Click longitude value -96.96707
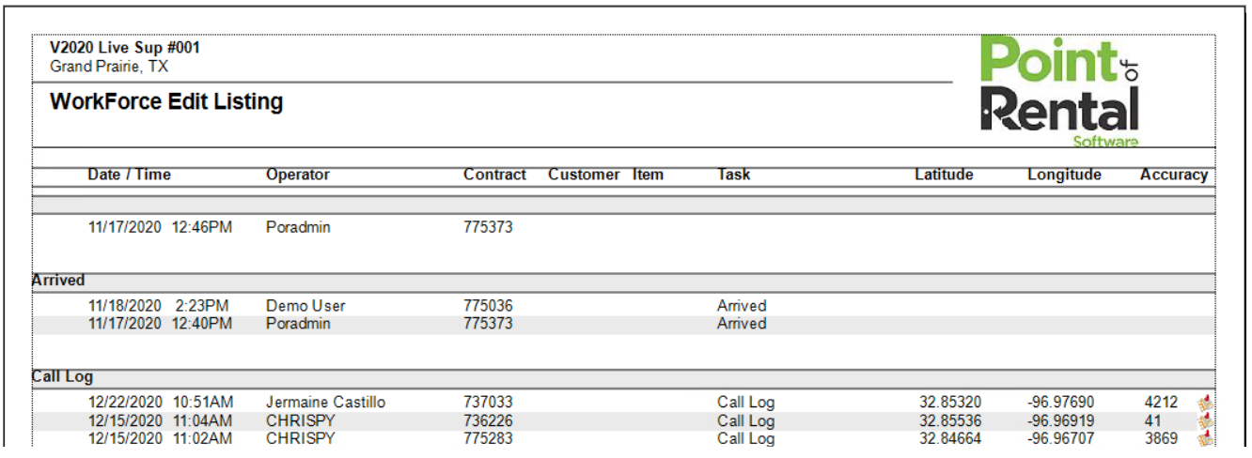 tap(1061, 438)
